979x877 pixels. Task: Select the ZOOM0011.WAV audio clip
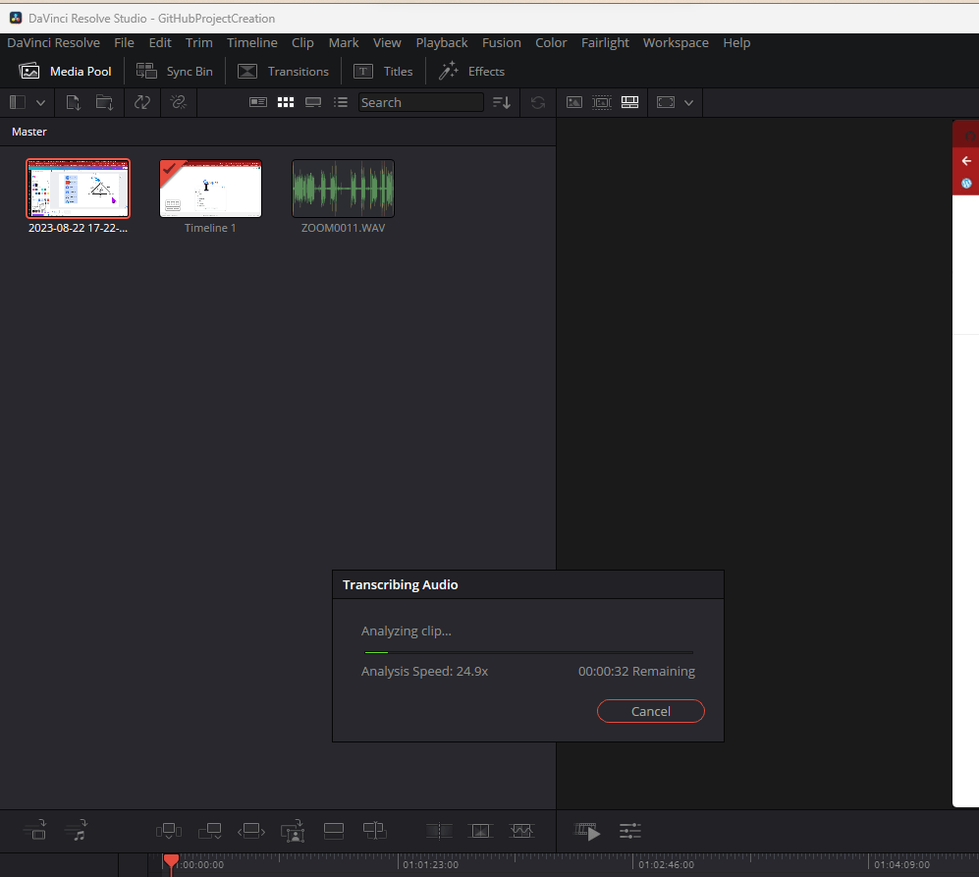[x=343, y=188]
